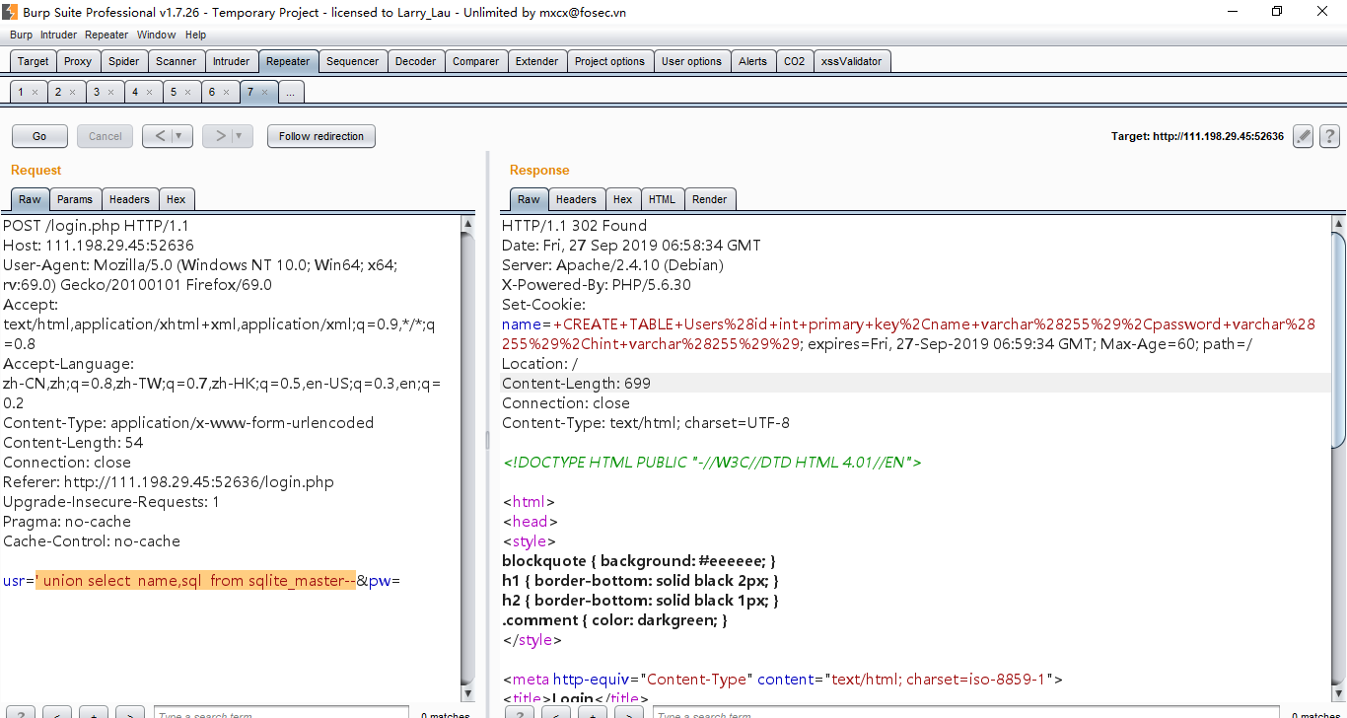Click the Referer header line in request
This screenshot has width=1347, height=718.
click(x=169, y=482)
